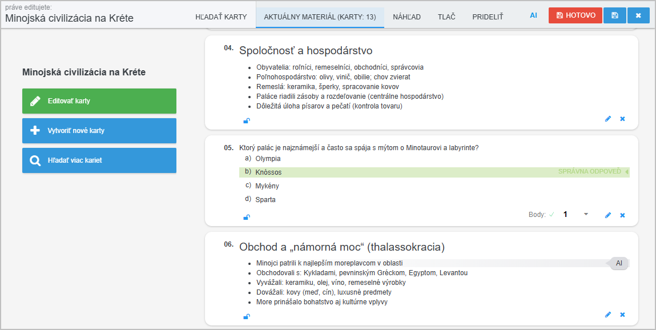The image size is (656, 330).
Task: Toggle the lock icon on card 05
Action: pos(247,217)
